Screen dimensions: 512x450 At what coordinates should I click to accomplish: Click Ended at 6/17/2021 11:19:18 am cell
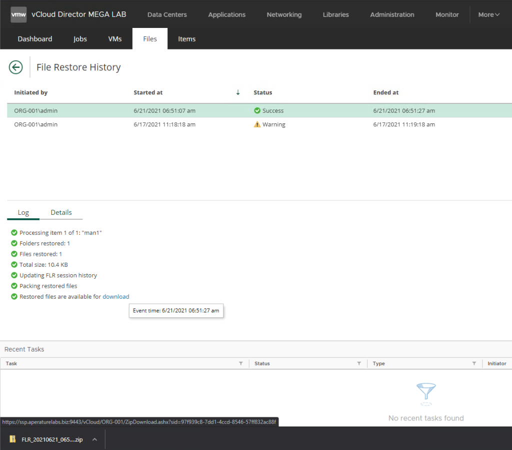404,124
